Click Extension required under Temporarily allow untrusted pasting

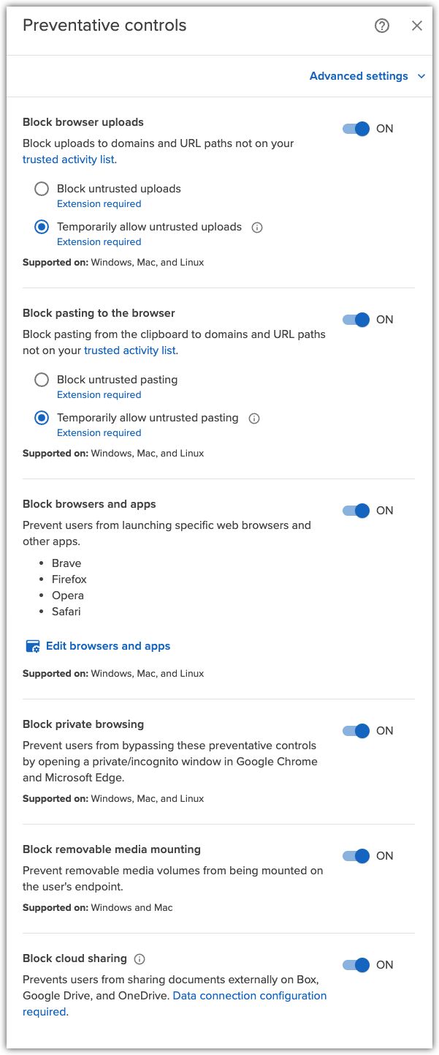click(99, 432)
